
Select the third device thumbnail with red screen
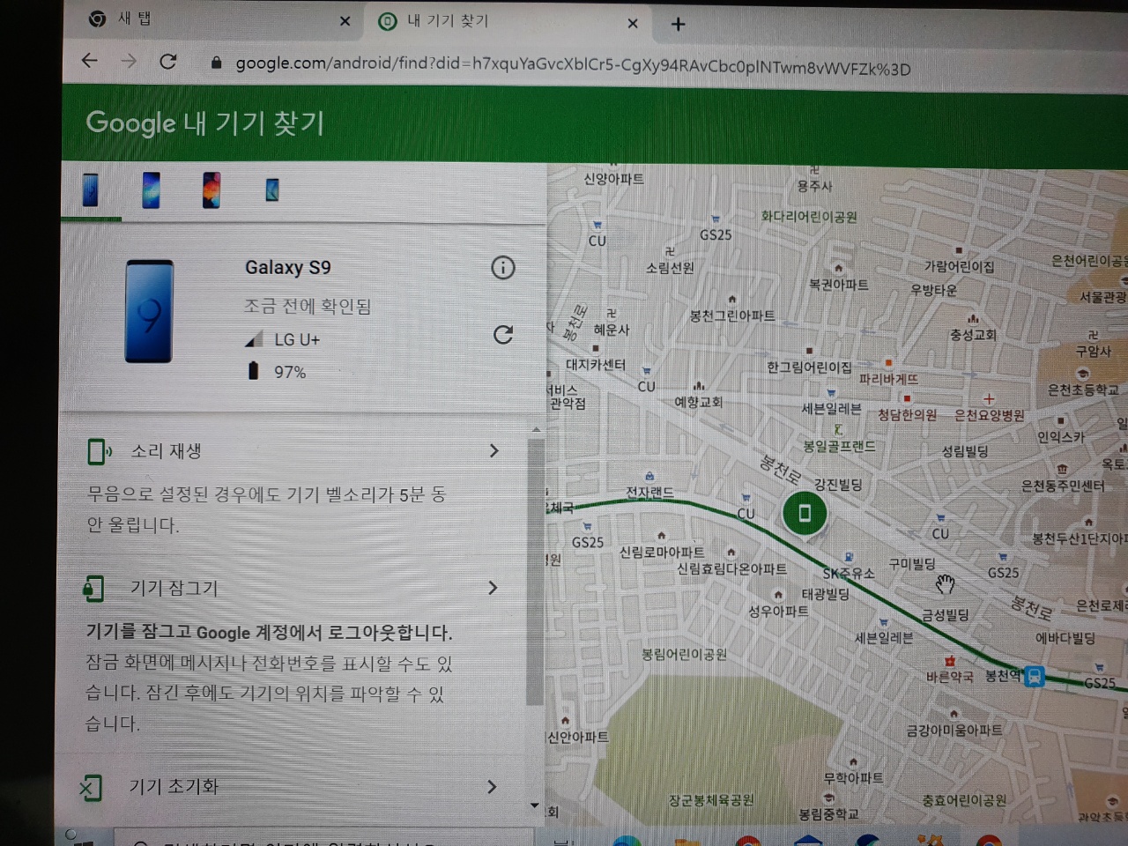point(211,189)
